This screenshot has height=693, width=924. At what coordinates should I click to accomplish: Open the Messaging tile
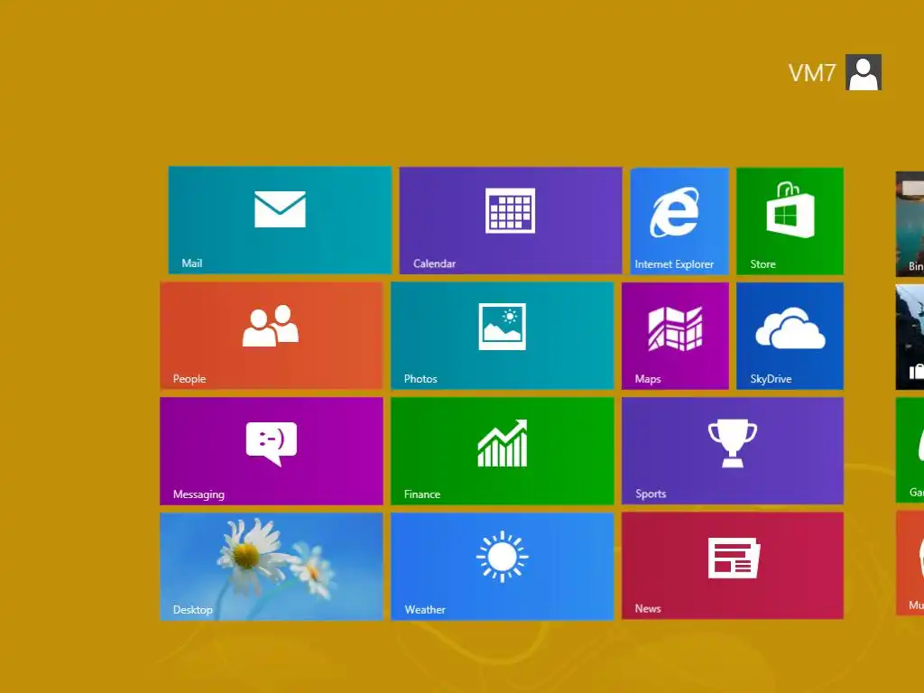click(272, 451)
